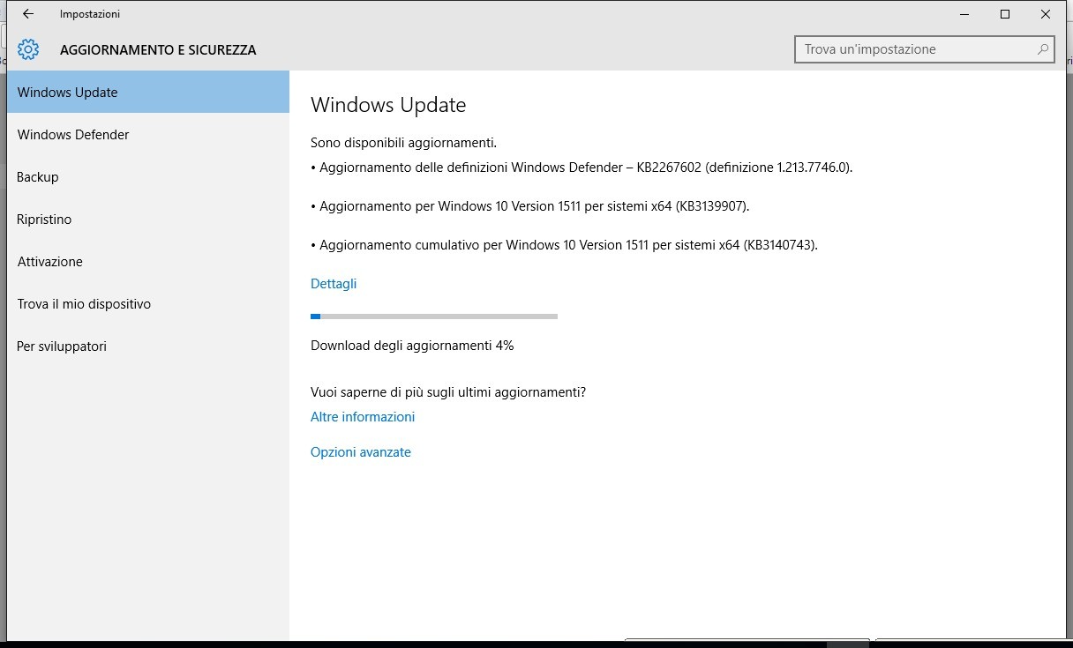1073x648 pixels.
Task: Click the Dettagli link
Action: [334, 284]
